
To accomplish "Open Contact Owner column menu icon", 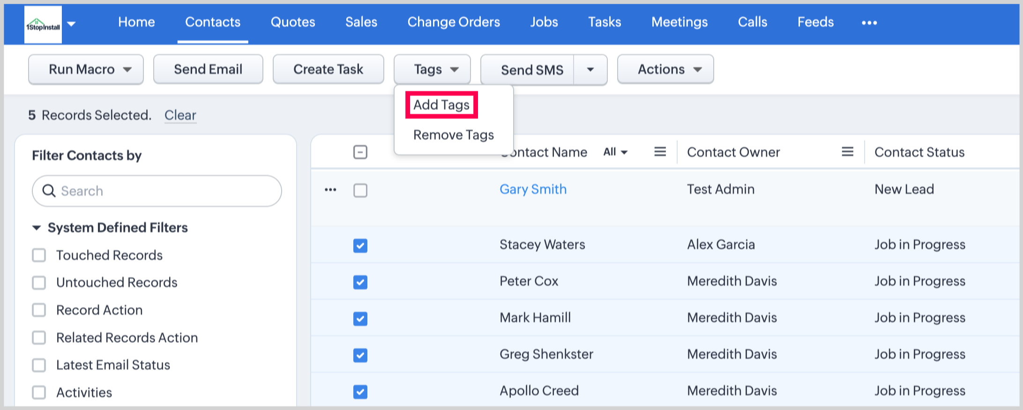I will [847, 152].
